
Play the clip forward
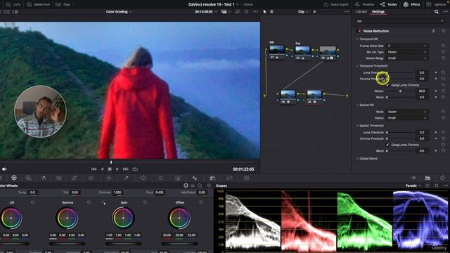[117, 169]
